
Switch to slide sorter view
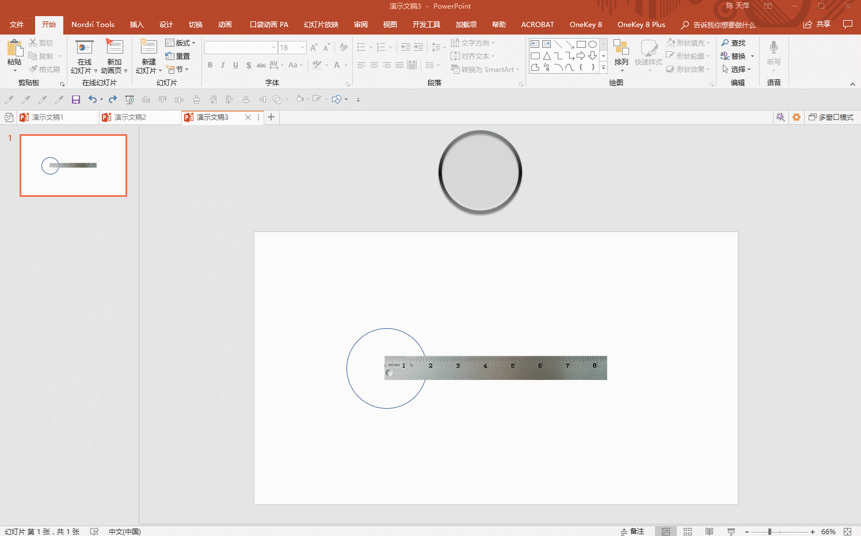coord(687,531)
